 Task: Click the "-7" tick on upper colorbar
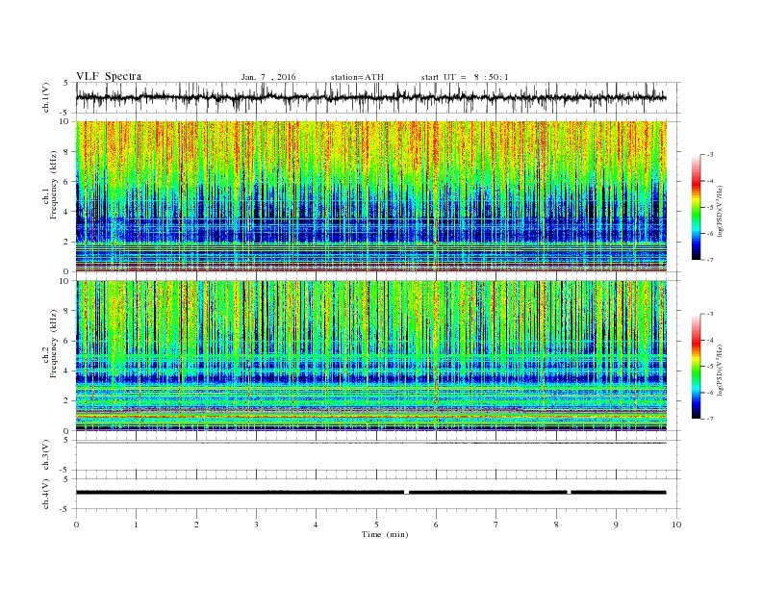(x=709, y=260)
